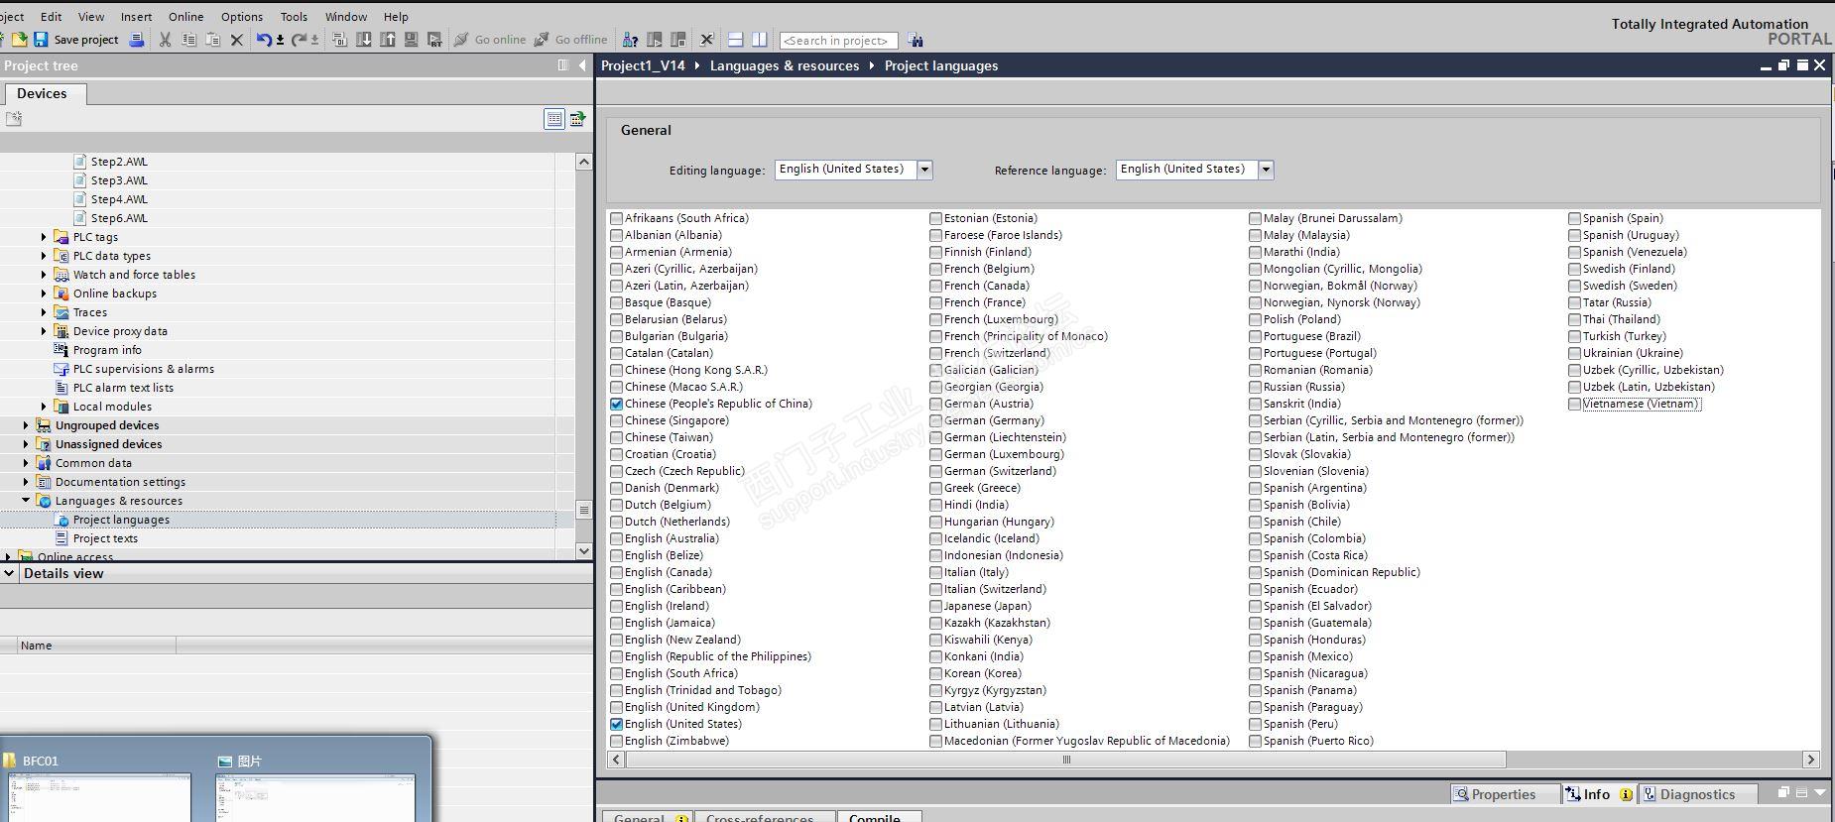The image size is (1835, 822).
Task: Click the Open project folder icon
Action: tap(19, 40)
